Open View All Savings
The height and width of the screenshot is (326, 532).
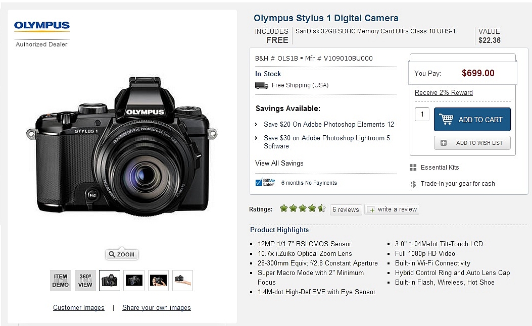(x=279, y=163)
